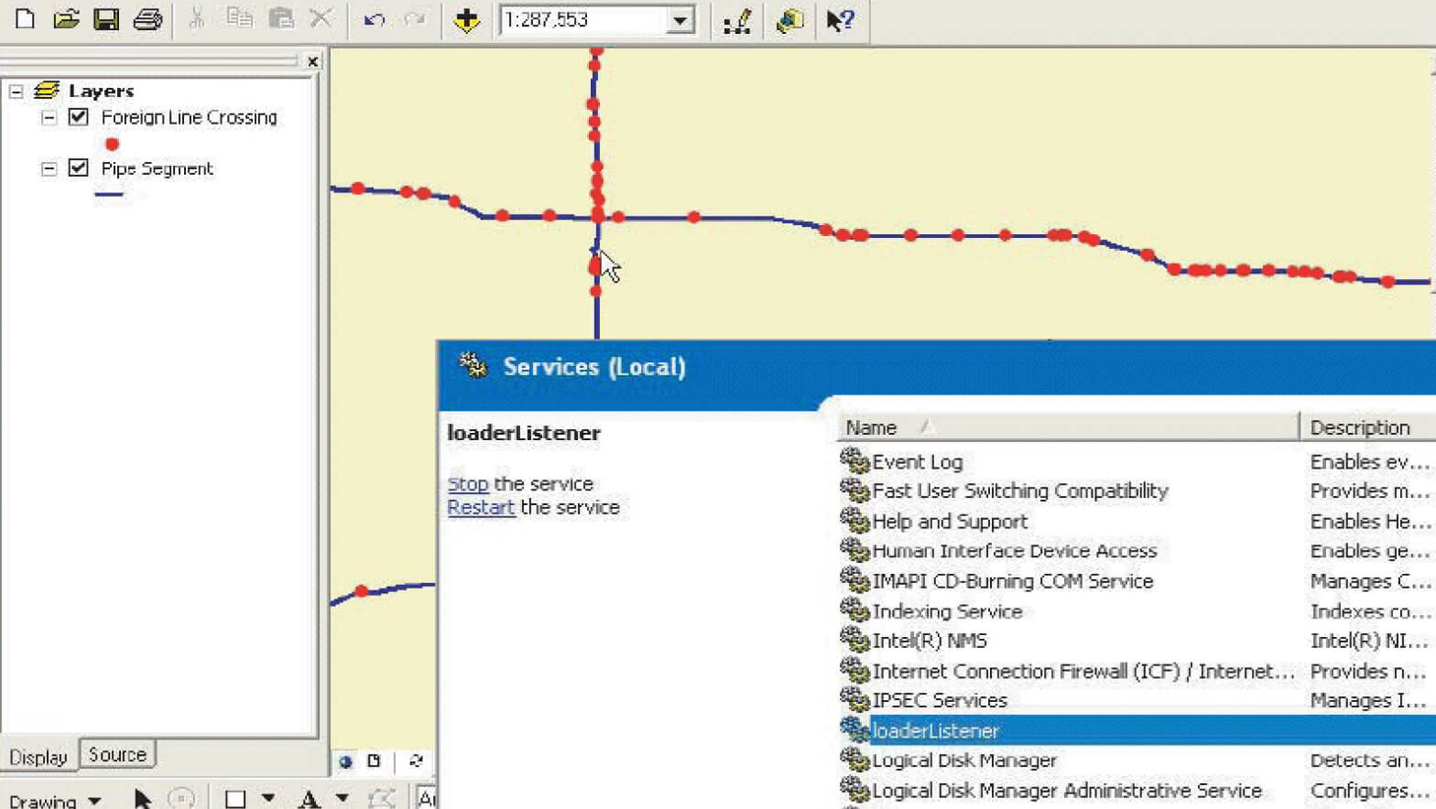Image resolution: width=1436 pixels, height=809 pixels.
Task: Toggle the Pipe Segment layer checkbox
Action: tap(79, 168)
